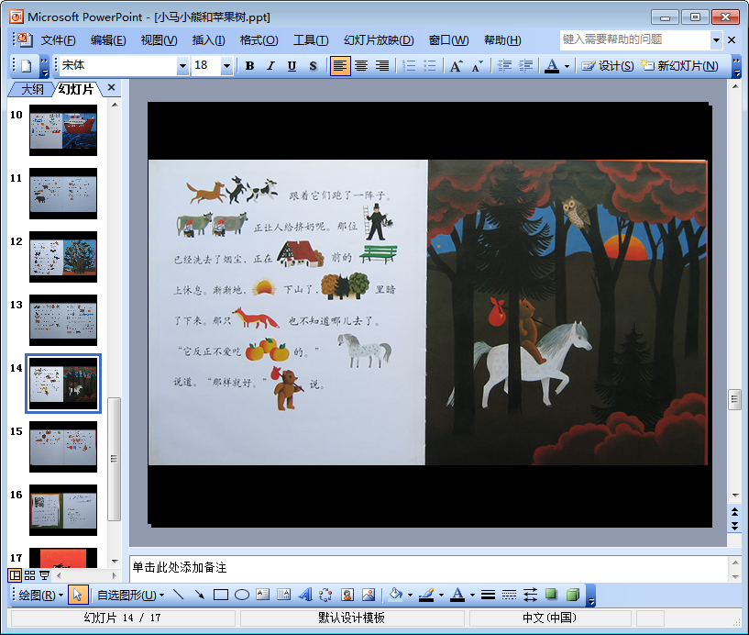Insert a Text Box
749x635 pixels.
coord(263,595)
